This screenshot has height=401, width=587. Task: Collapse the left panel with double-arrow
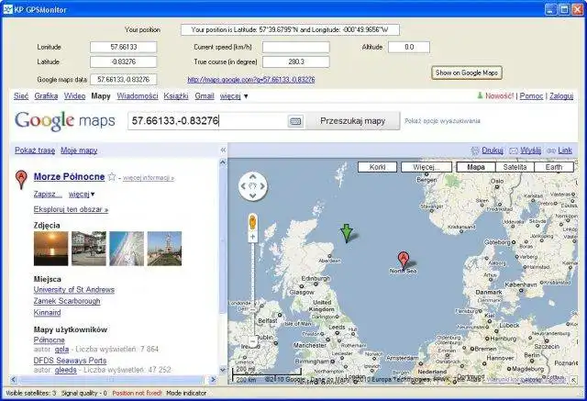tap(223, 150)
